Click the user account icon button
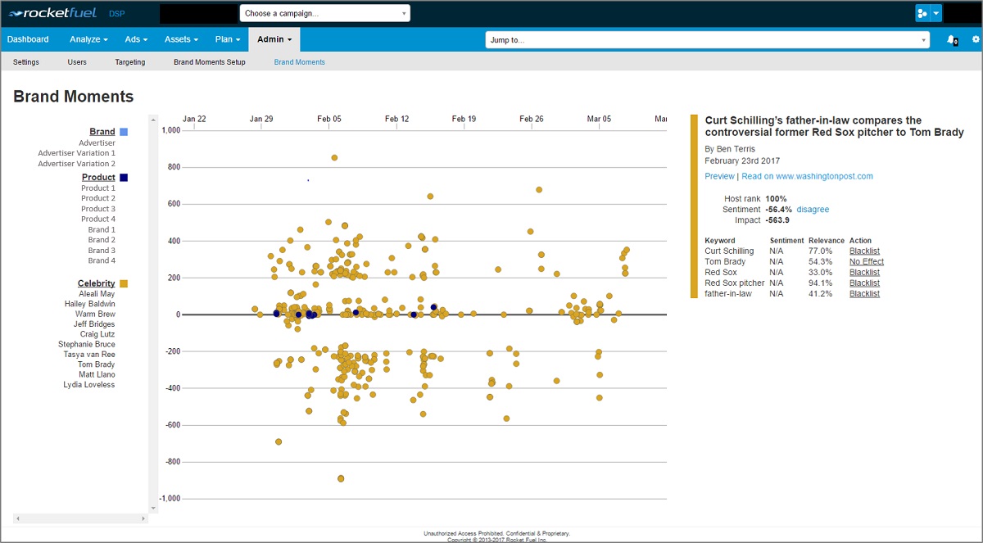Viewport: 983px width, 543px height. pos(923,13)
